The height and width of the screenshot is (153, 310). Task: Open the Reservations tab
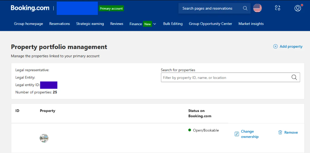tap(59, 24)
